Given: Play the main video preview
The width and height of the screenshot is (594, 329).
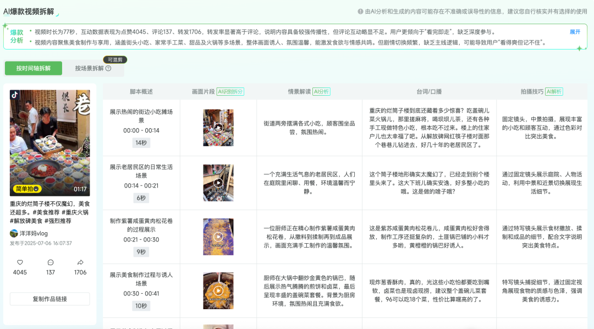Looking at the screenshot, I should click(50, 142).
